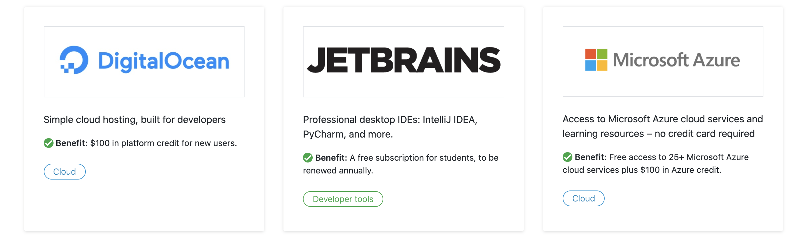The width and height of the screenshot is (792, 241).
Task: Click the green checkmark beside DigitalOcean's benefit
Action: point(49,143)
